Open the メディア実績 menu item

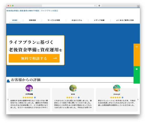(99, 20)
